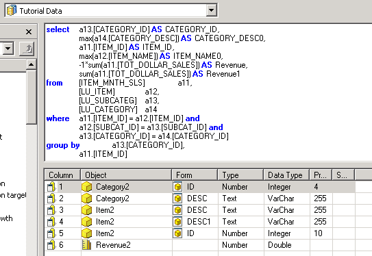Viewport: 372px width, 256px height.
Task: Open the Tutorial Data dropdown arrow
Action: tap(211, 10)
